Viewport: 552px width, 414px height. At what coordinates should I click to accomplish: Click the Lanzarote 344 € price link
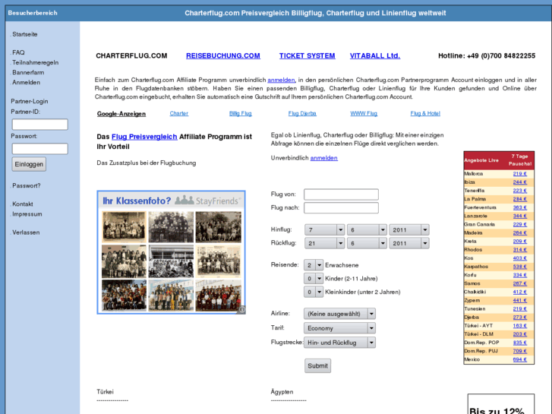click(519, 216)
